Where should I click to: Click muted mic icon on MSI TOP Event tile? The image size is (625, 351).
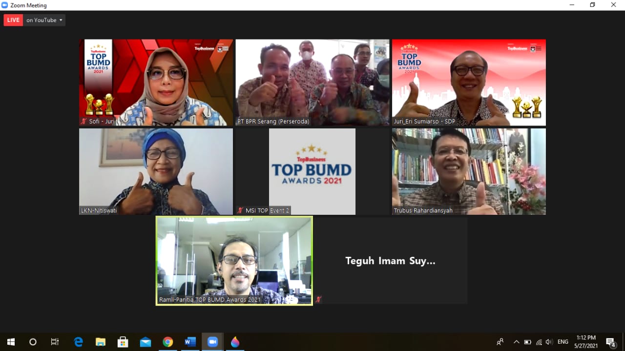click(240, 210)
